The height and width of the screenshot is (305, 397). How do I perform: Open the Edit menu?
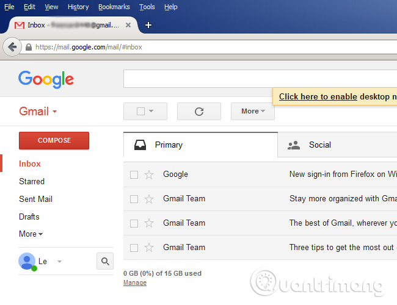[x=30, y=7]
